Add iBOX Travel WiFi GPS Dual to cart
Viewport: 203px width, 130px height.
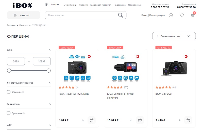click(91, 120)
